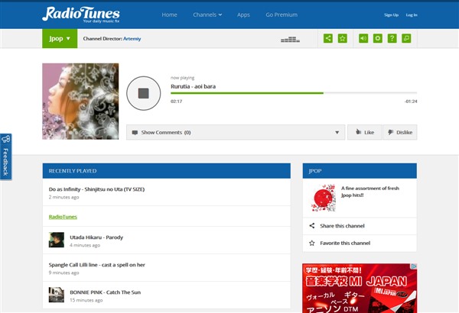Click the green favorite star icon
Viewport: 459px width, 313px height.
pos(343,38)
